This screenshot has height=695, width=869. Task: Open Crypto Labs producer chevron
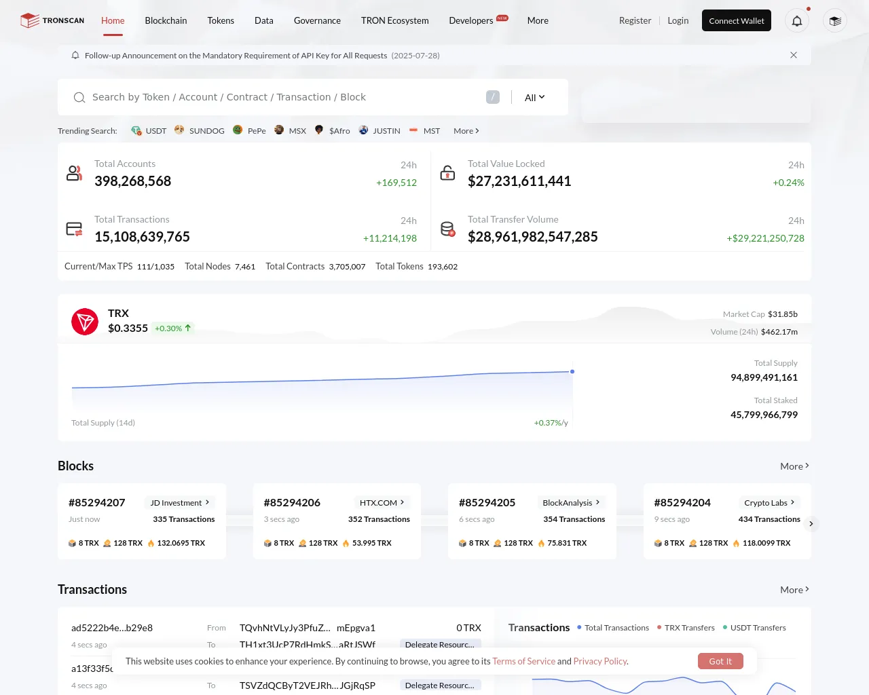click(x=792, y=502)
